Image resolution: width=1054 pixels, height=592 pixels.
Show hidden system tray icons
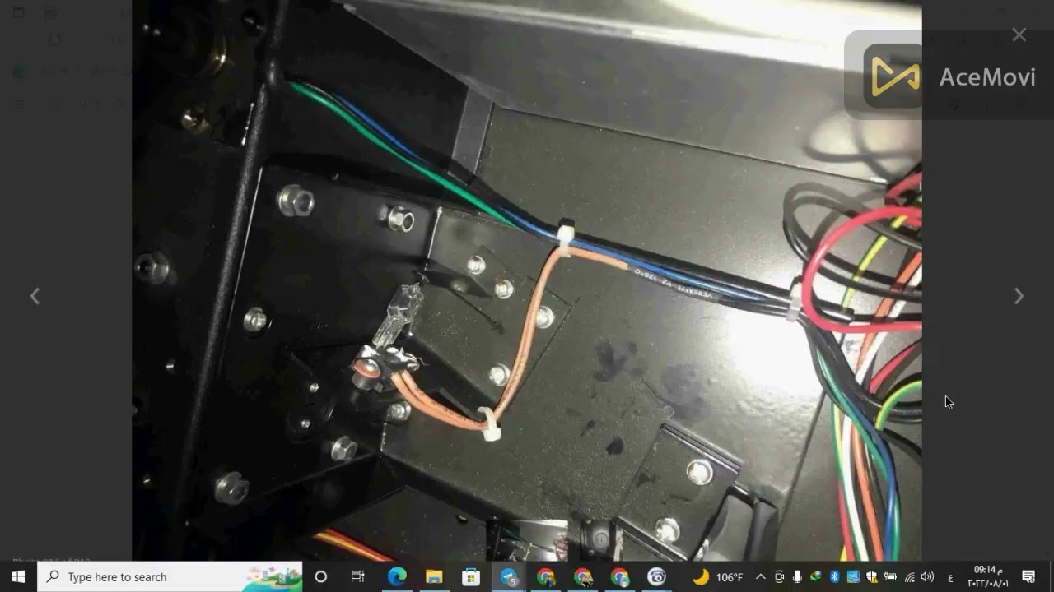760,577
